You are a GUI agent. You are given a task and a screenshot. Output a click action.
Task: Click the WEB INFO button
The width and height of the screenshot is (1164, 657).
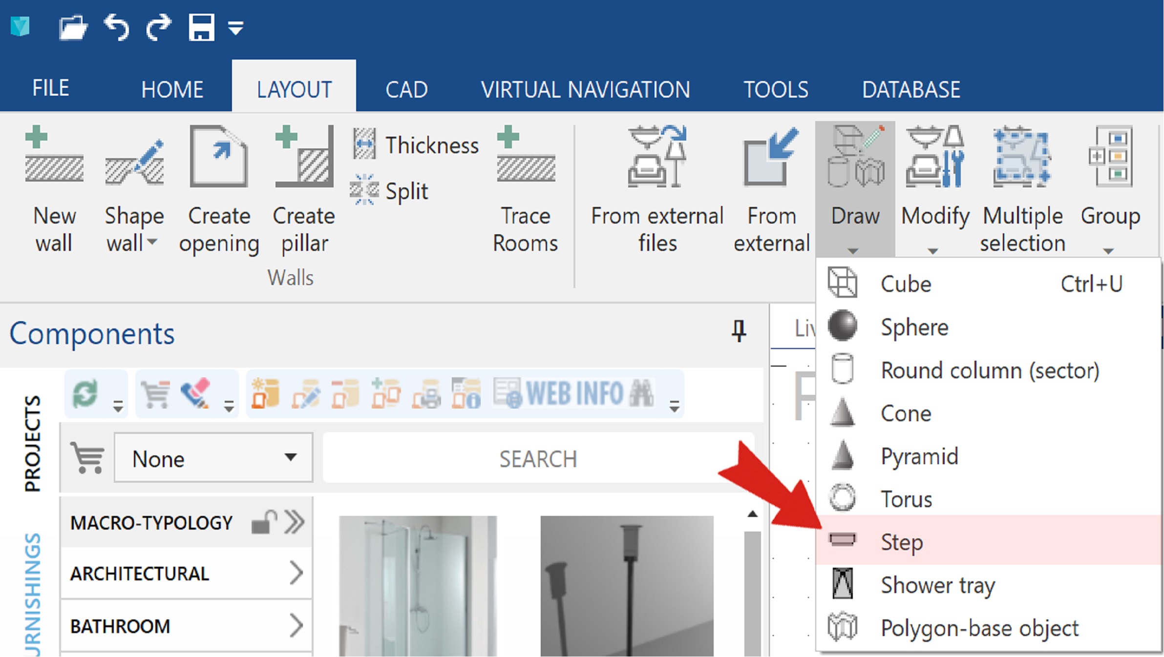point(573,393)
